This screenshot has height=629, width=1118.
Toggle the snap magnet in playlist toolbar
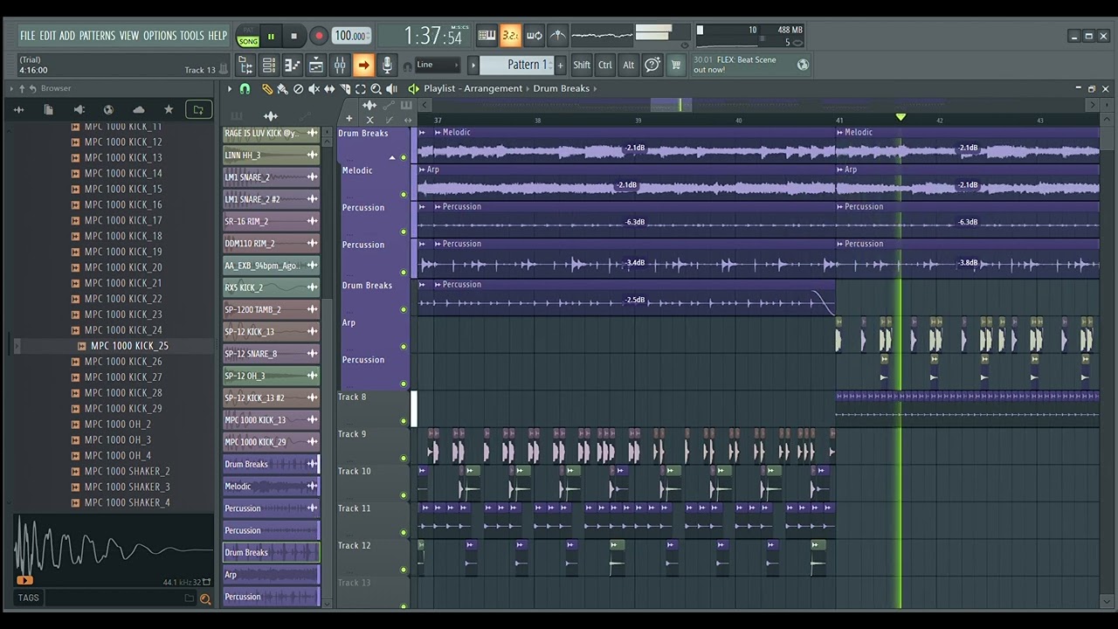pos(245,89)
